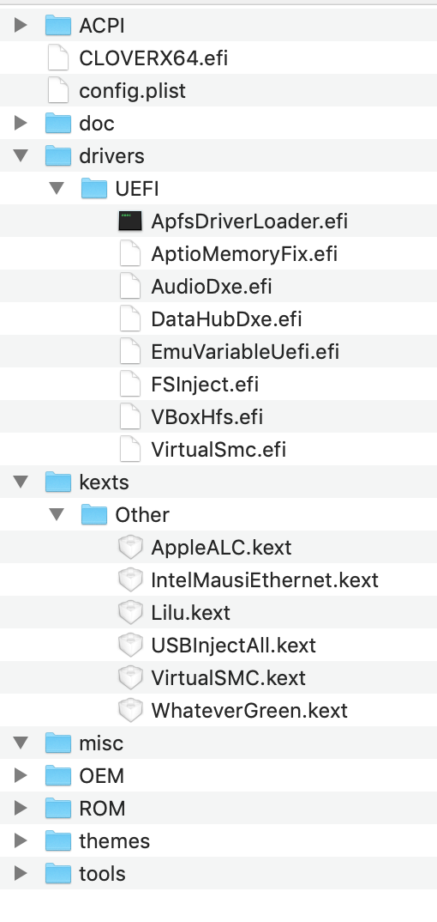Image resolution: width=437 pixels, height=922 pixels.
Task: Click the AppleALC.kext shield icon
Action: click(129, 548)
